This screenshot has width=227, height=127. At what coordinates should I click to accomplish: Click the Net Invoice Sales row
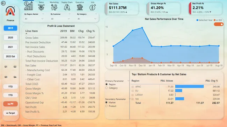tap(60, 47)
